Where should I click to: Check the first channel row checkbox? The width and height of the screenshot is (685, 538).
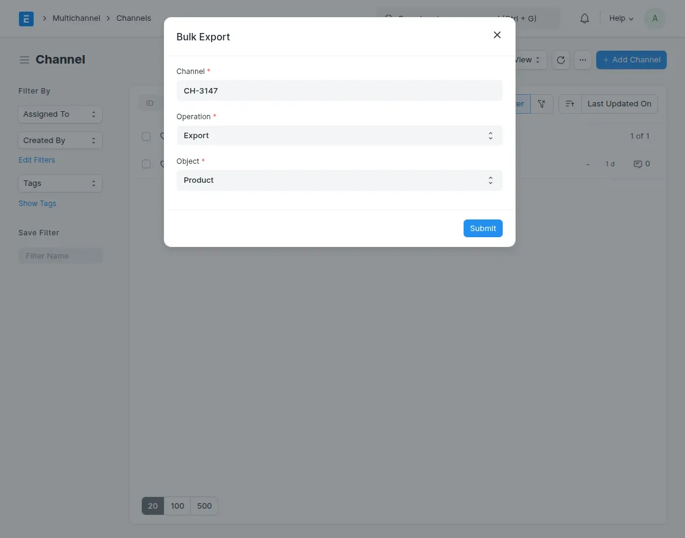(146, 164)
